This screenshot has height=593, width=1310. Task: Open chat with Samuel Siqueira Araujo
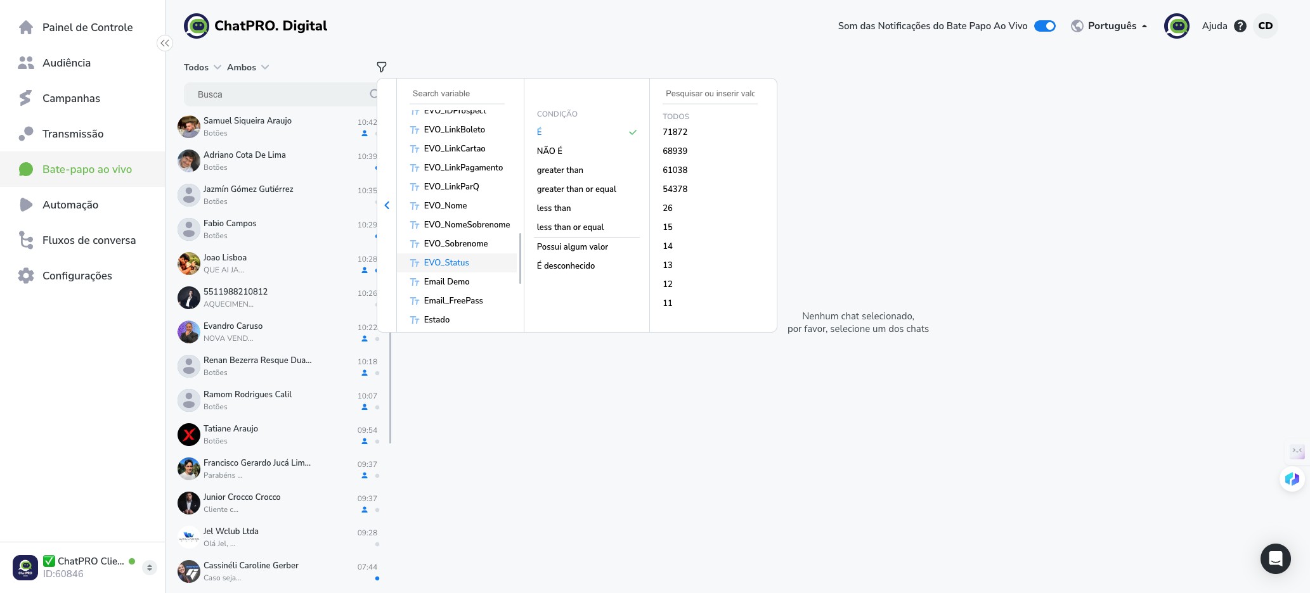coord(277,127)
